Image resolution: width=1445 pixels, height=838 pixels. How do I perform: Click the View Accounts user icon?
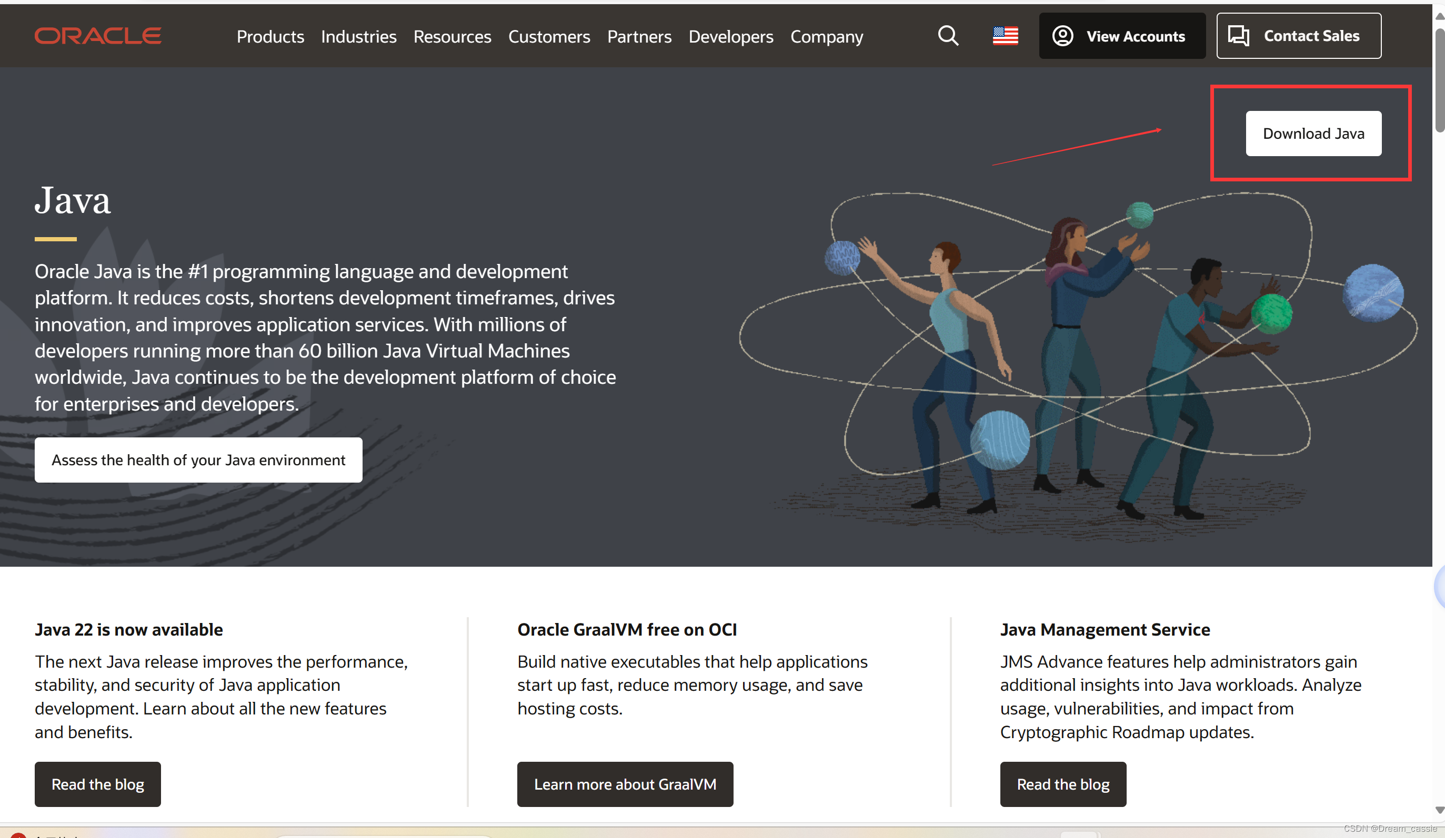click(1062, 36)
